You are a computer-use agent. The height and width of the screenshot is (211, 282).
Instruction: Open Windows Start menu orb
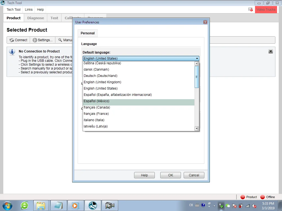coord(7,206)
